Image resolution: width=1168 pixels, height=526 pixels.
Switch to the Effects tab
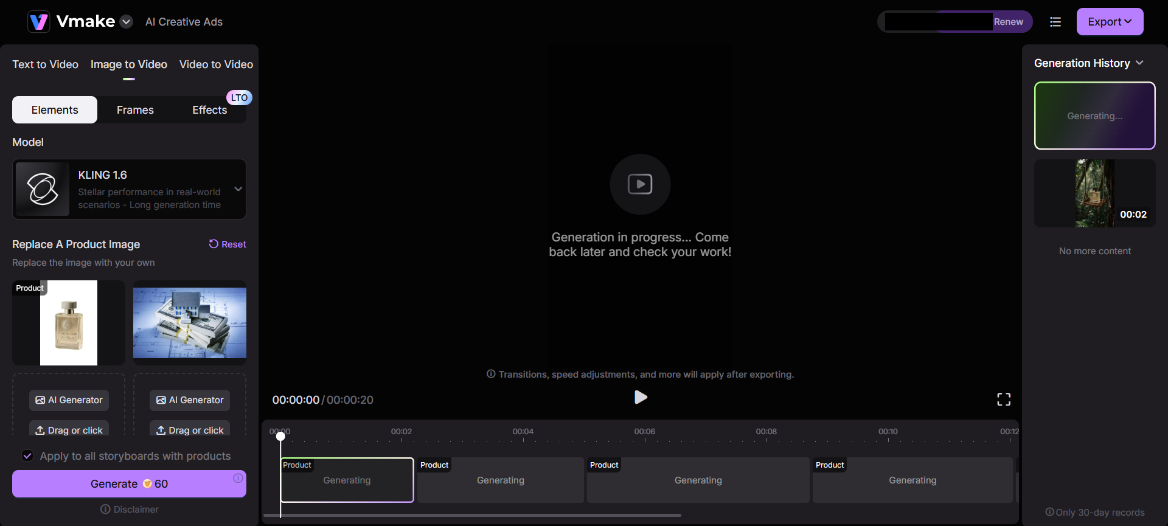[x=209, y=110]
